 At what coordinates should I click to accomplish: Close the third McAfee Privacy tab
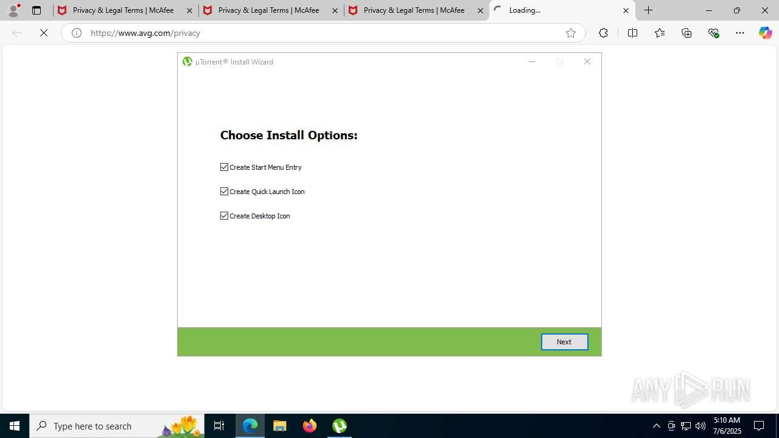point(480,10)
